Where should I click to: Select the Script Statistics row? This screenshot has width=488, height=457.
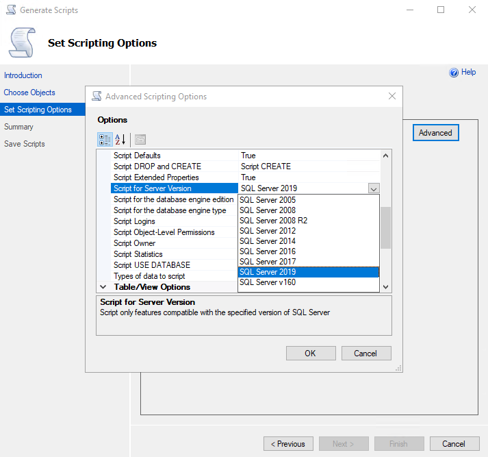point(175,254)
